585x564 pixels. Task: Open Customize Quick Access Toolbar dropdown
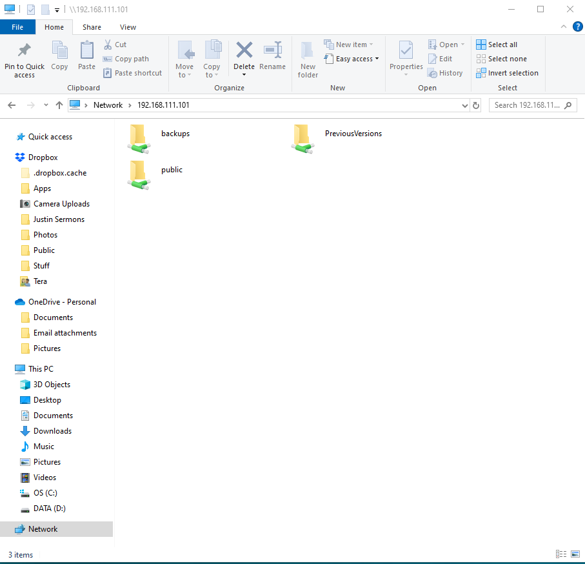[x=57, y=10]
